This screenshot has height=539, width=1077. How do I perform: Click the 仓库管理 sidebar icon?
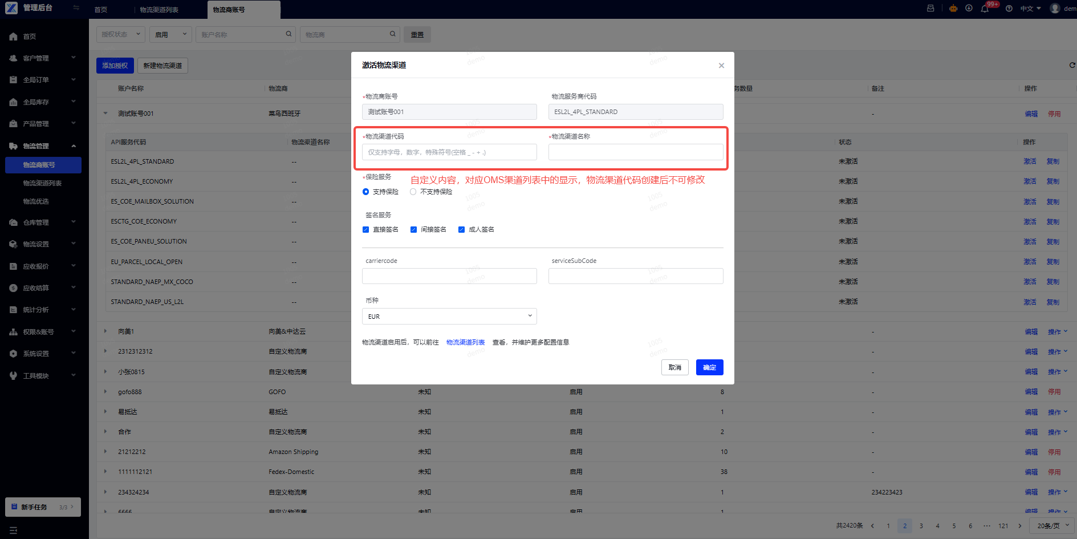tap(13, 222)
